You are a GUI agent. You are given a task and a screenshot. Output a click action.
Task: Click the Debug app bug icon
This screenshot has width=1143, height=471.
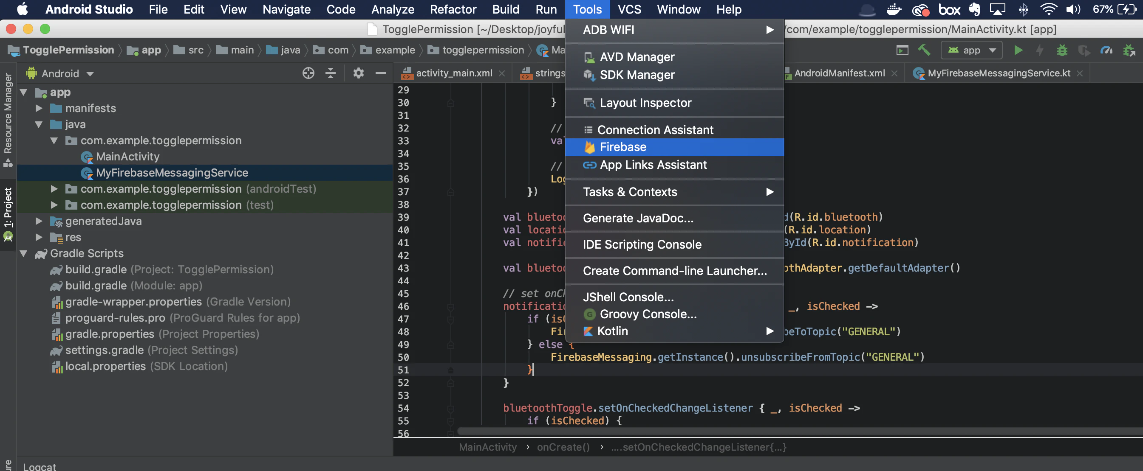pyautogui.click(x=1062, y=50)
